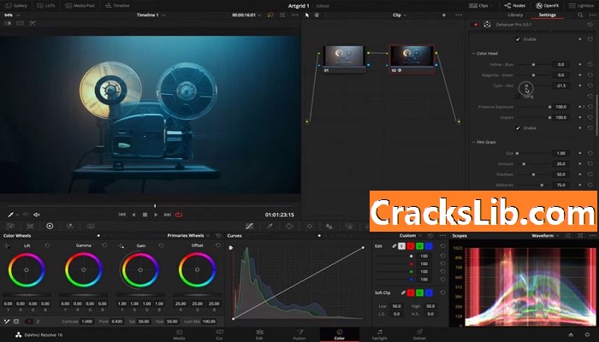
Task: Switch to the Settings tab
Action: [547, 15]
